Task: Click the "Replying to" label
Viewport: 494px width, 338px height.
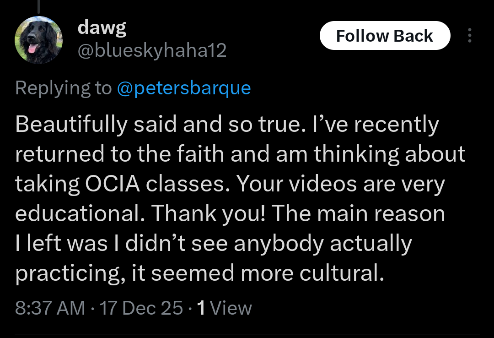Action: 63,87
